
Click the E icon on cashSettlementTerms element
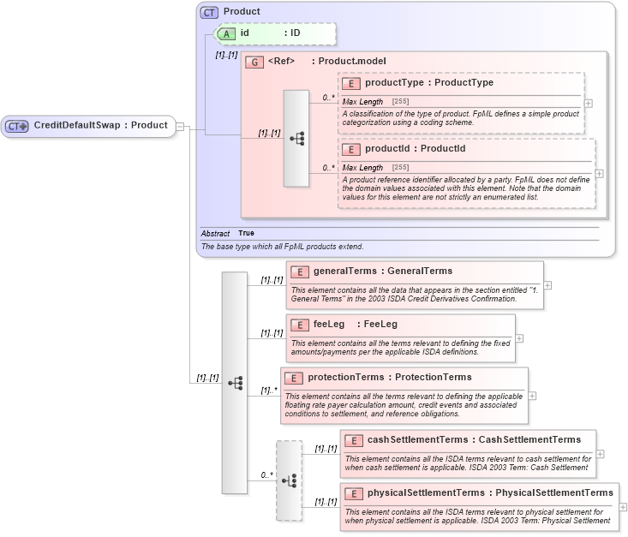[x=354, y=440]
